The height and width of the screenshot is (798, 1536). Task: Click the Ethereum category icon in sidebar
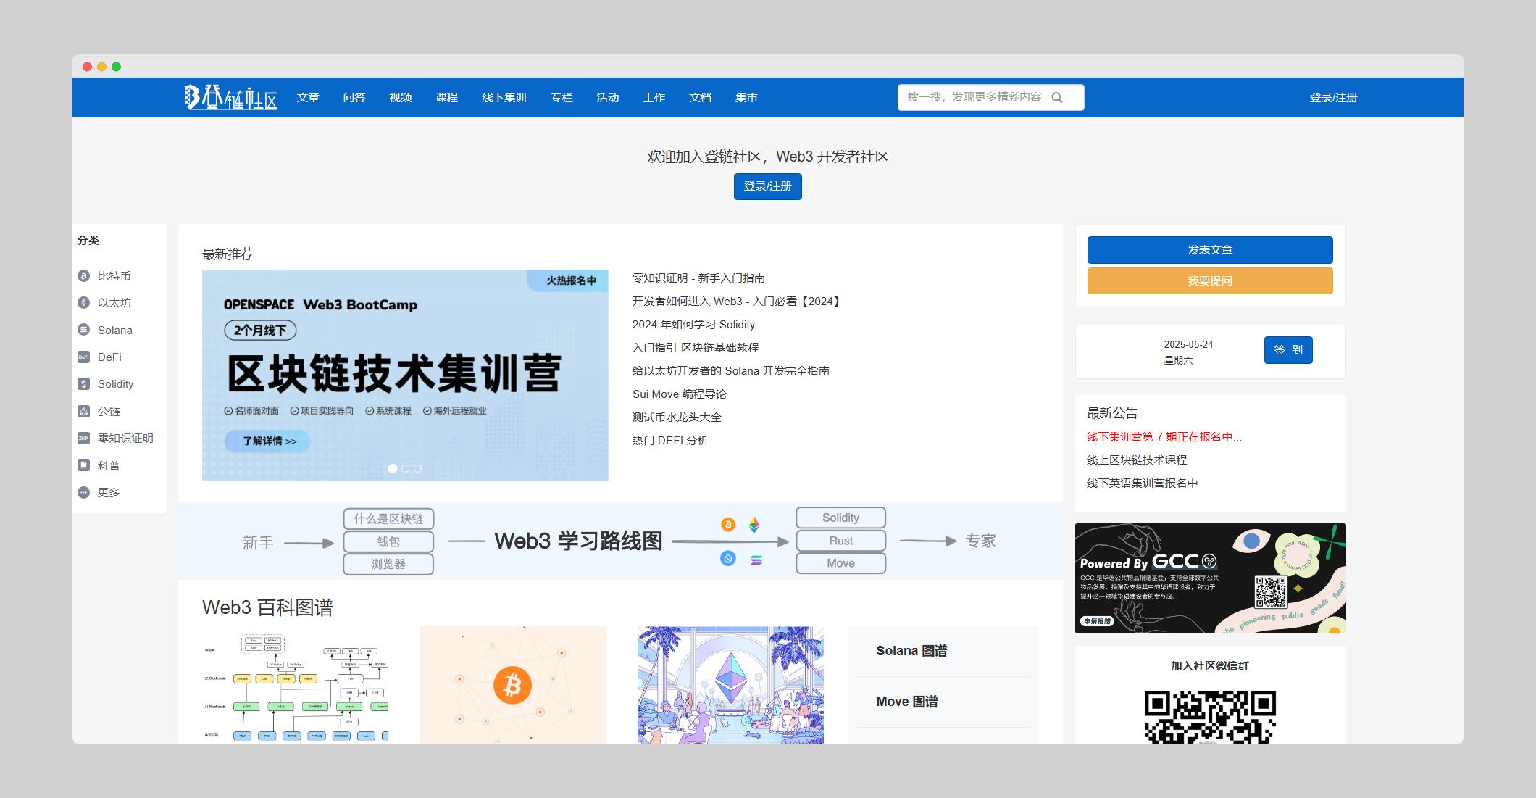coord(84,303)
